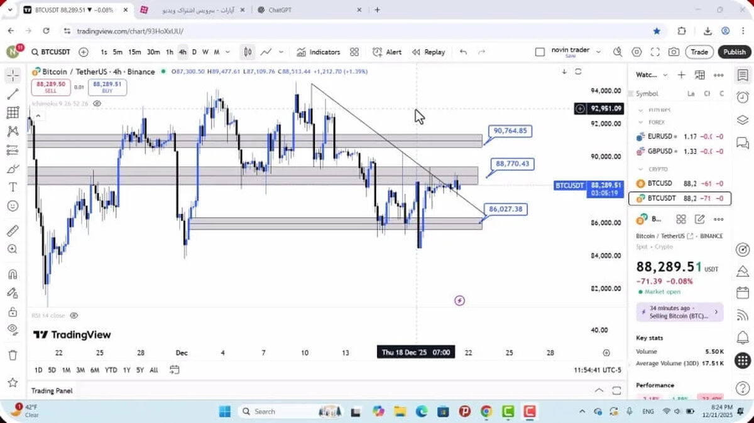Open the candlestick chart type menu
The height and width of the screenshot is (423, 754).
click(248, 52)
